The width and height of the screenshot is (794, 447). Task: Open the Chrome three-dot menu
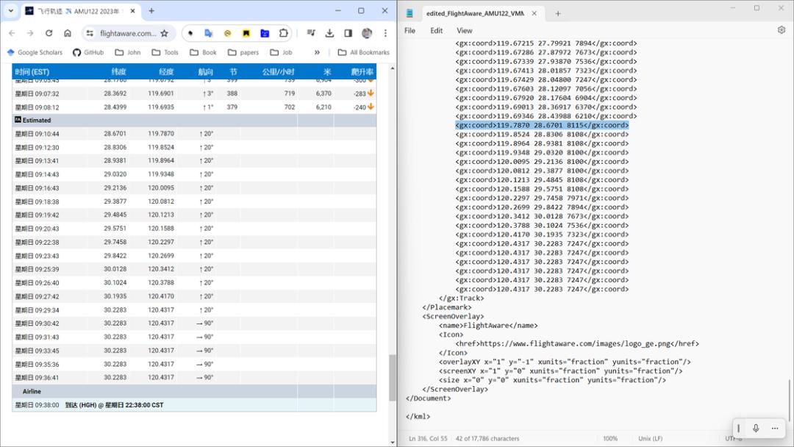coord(385,33)
